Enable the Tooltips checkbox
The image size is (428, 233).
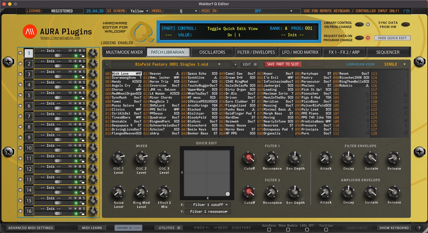(326, 230)
